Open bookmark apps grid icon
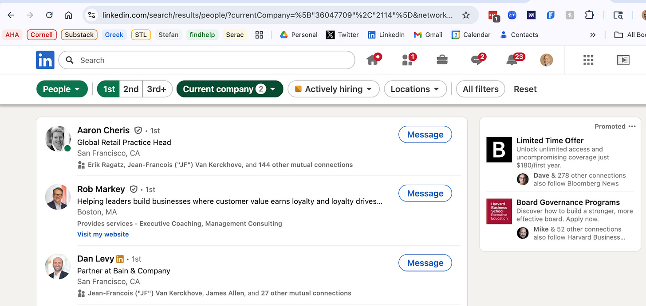Image resolution: width=646 pixels, height=306 pixels. click(x=260, y=35)
